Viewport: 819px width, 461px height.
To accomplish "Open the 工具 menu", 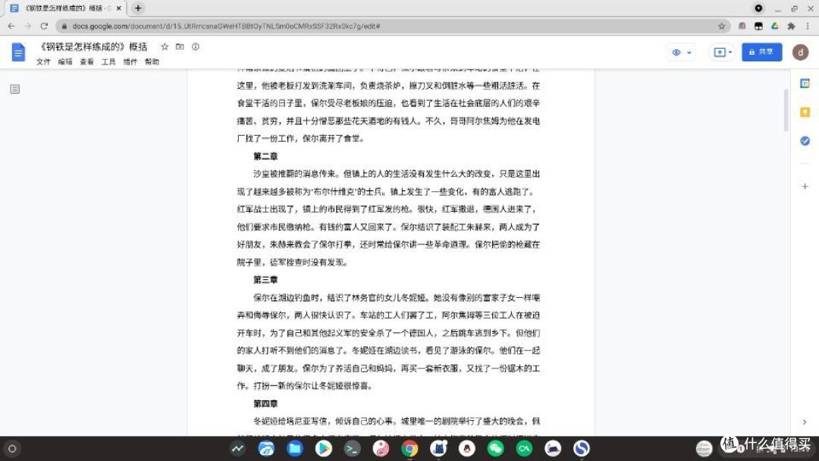I will [108, 61].
